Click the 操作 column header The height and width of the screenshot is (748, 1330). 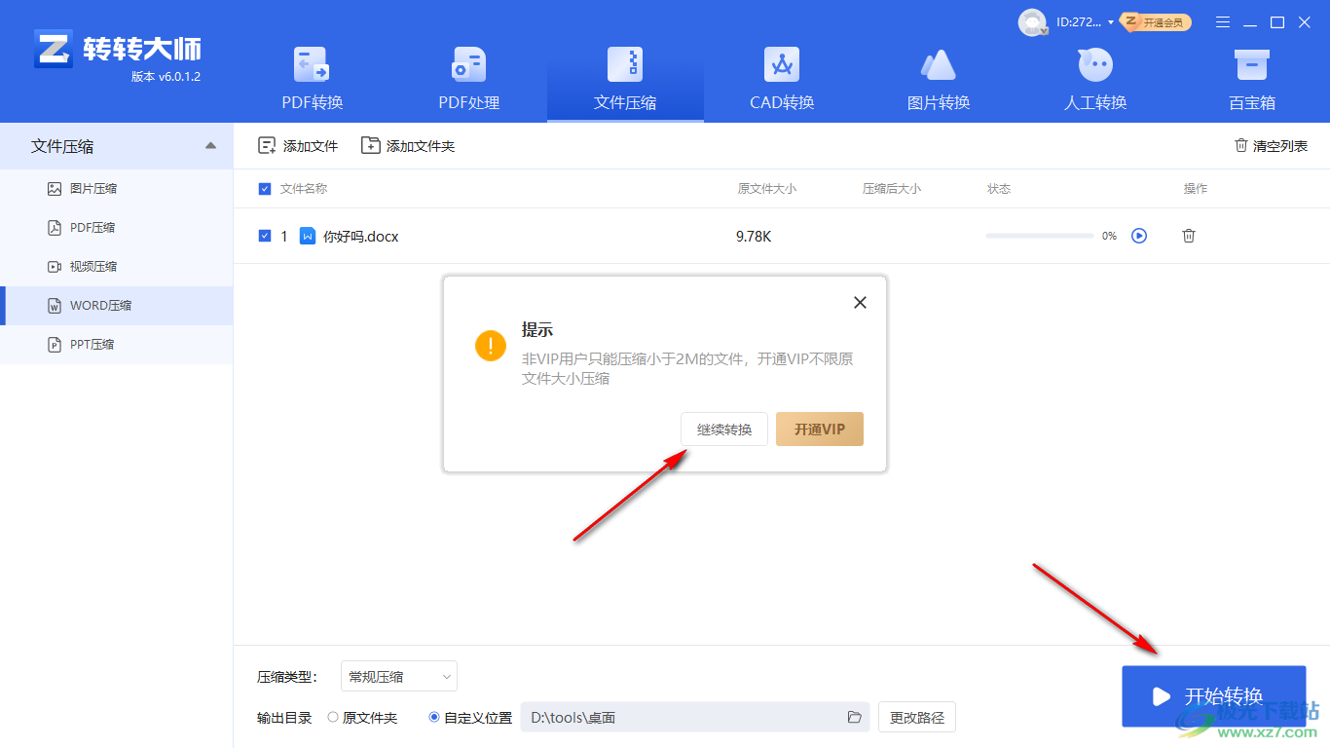[x=1196, y=189]
